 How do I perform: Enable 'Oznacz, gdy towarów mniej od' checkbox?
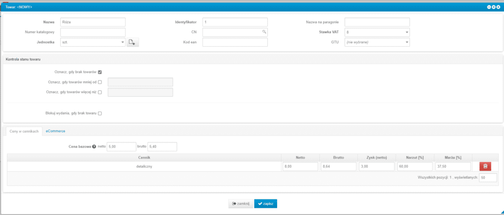(100, 82)
